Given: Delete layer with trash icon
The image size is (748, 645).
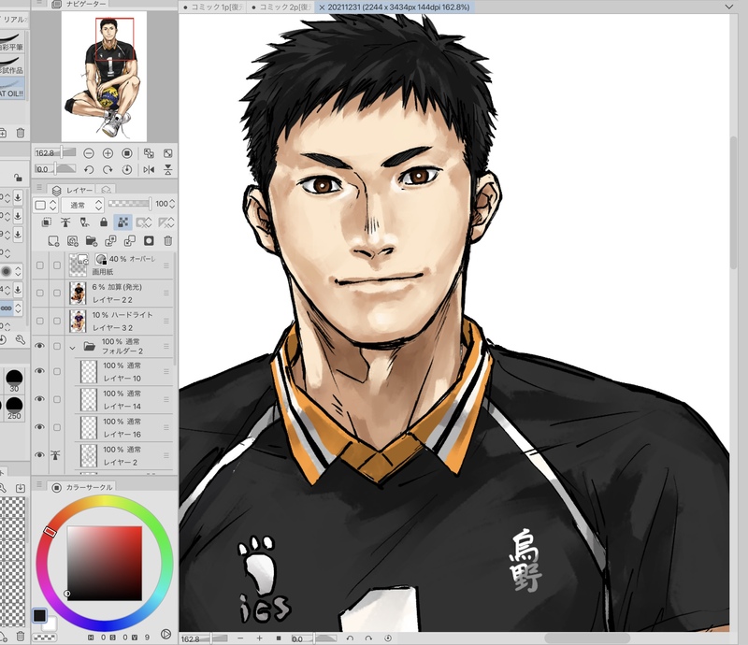Looking at the screenshot, I should point(168,241).
